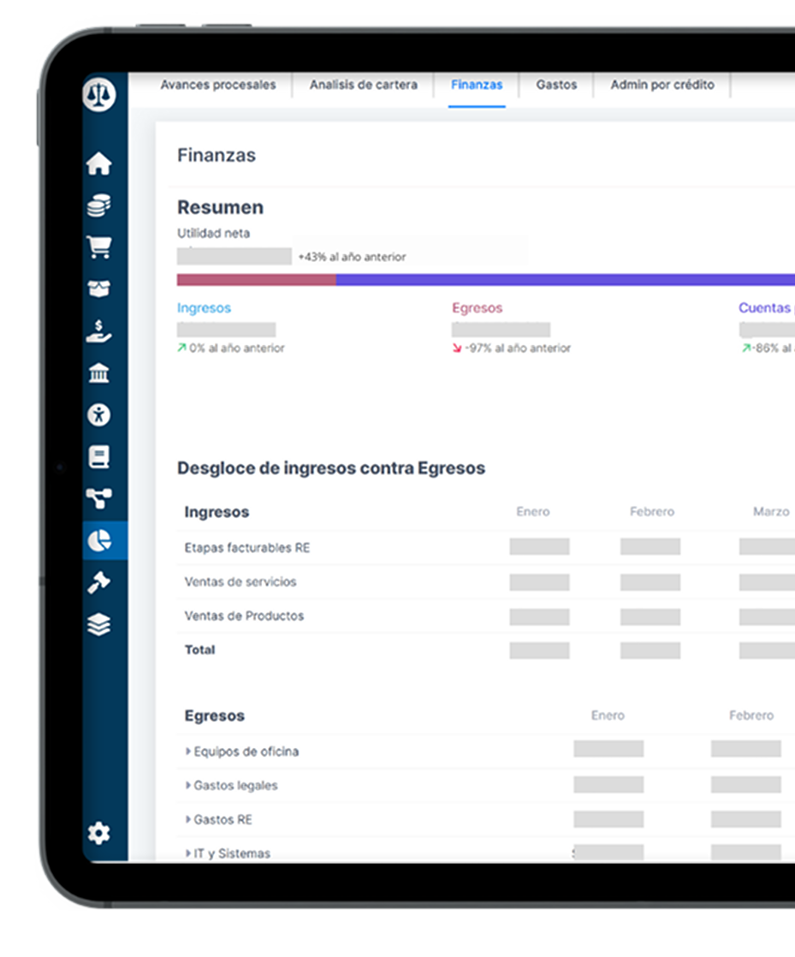Open the shopping cart sidebar icon
Screen dimensions: 795x957
99,247
